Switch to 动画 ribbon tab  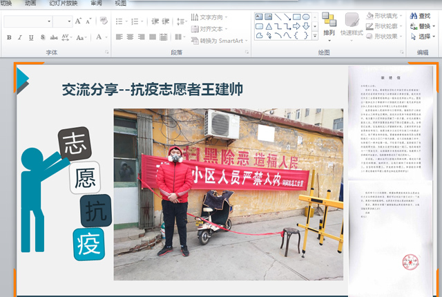[x=30, y=3]
